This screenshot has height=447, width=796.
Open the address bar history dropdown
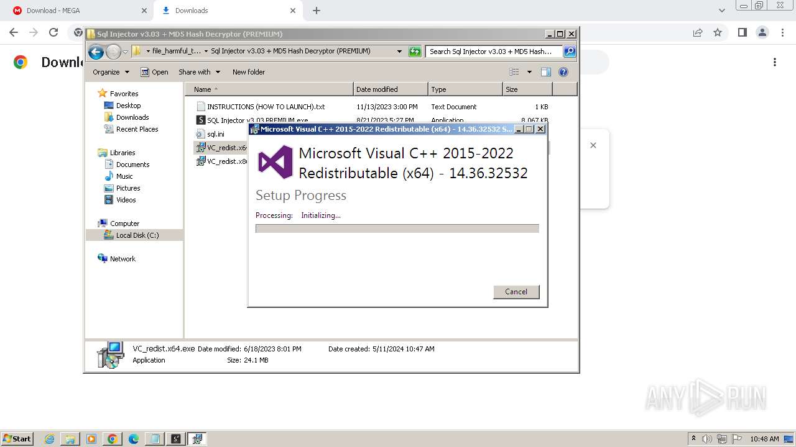click(399, 52)
